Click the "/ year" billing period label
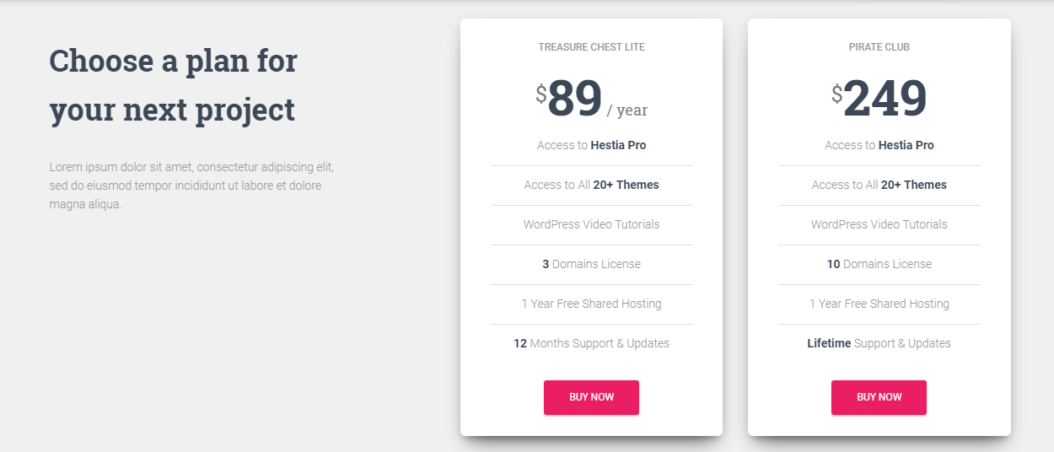Viewport: 1054px width, 452px height. point(626,110)
